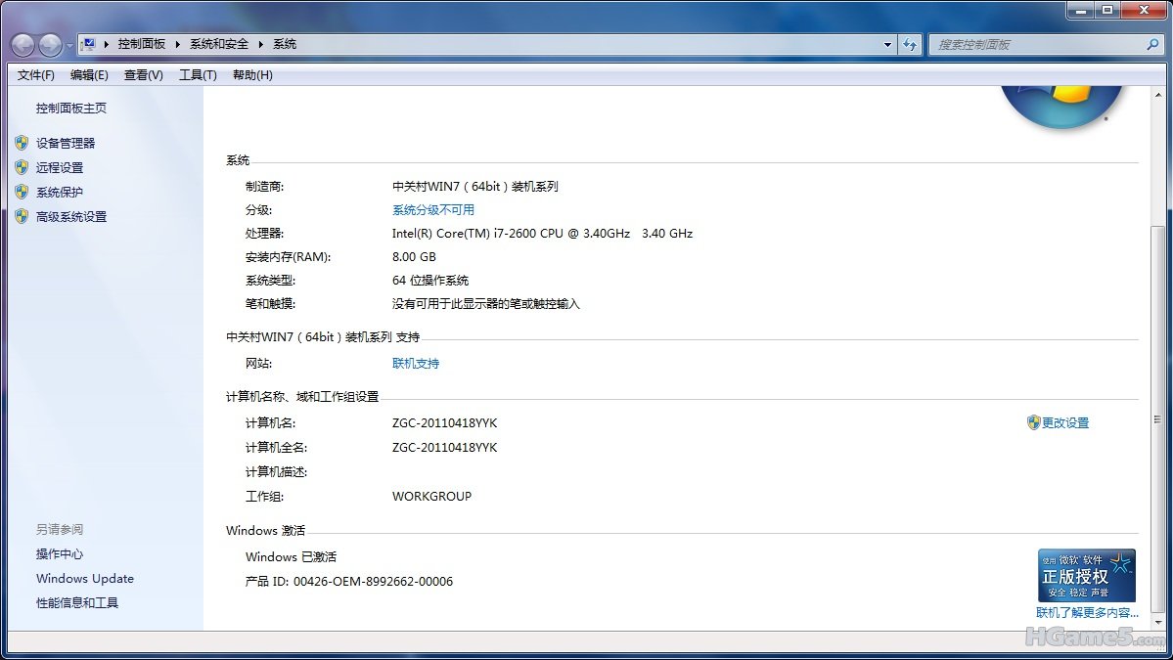The image size is (1173, 660).
Task: Select product ID 00426-OEM-8992662-00006
Action: (x=374, y=582)
